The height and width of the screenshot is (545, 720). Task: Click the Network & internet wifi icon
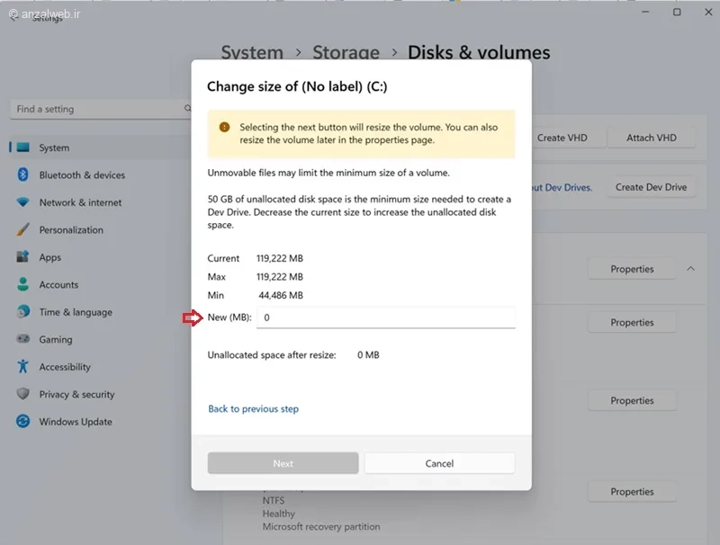click(23, 201)
